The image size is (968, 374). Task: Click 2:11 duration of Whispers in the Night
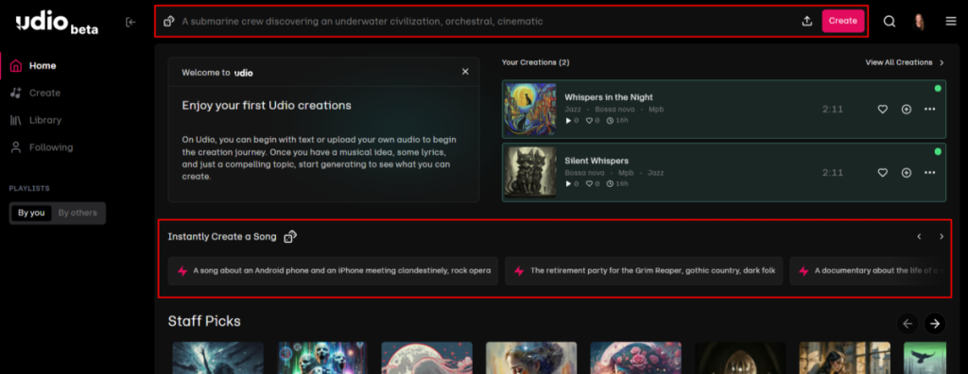[833, 110]
